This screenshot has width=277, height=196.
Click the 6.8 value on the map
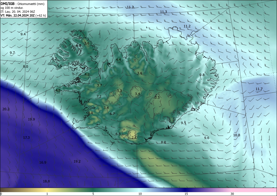pos(118,134)
